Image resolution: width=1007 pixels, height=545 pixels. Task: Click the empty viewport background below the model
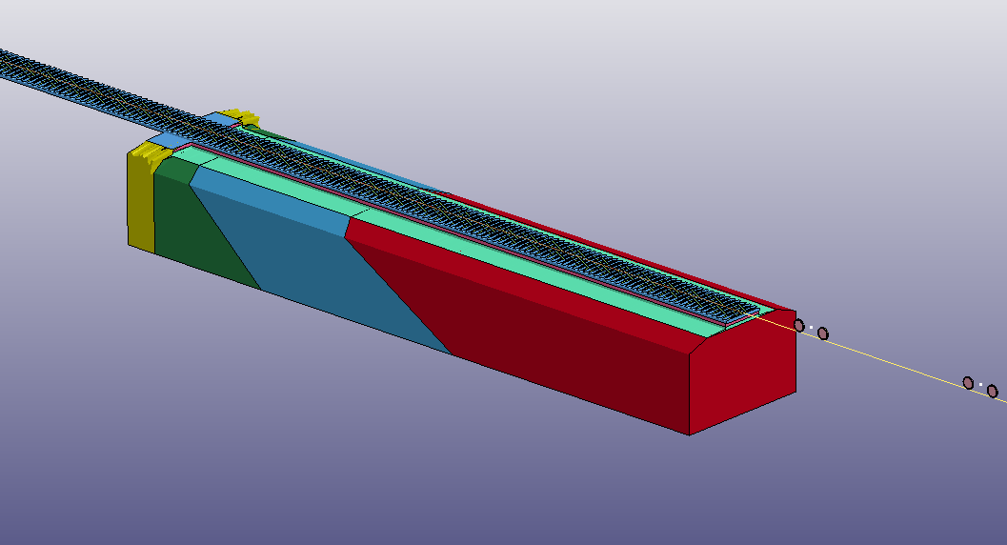pos(381,476)
